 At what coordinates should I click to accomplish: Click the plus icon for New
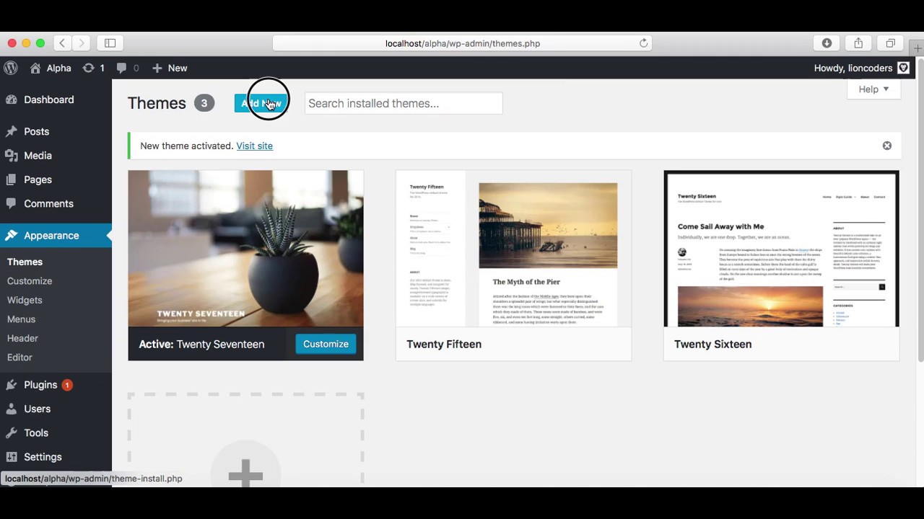(157, 68)
